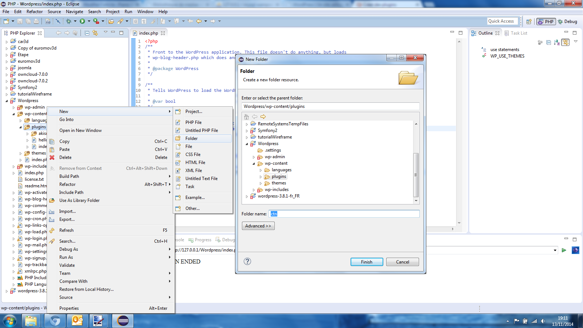Click the Run External Tools icon
This screenshot has height=328, width=583.
[96, 21]
